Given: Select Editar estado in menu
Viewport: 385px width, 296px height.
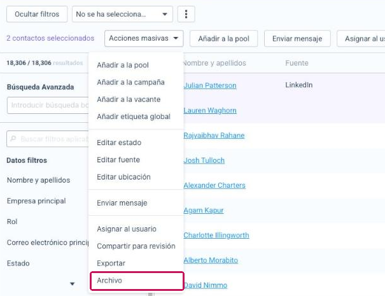Looking at the screenshot, I should [x=119, y=143].
